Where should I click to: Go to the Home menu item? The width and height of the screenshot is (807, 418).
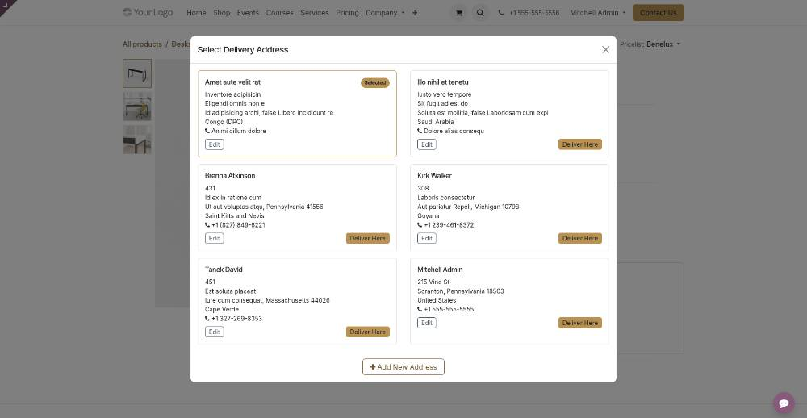pyautogui.click(x=196, y=13)
